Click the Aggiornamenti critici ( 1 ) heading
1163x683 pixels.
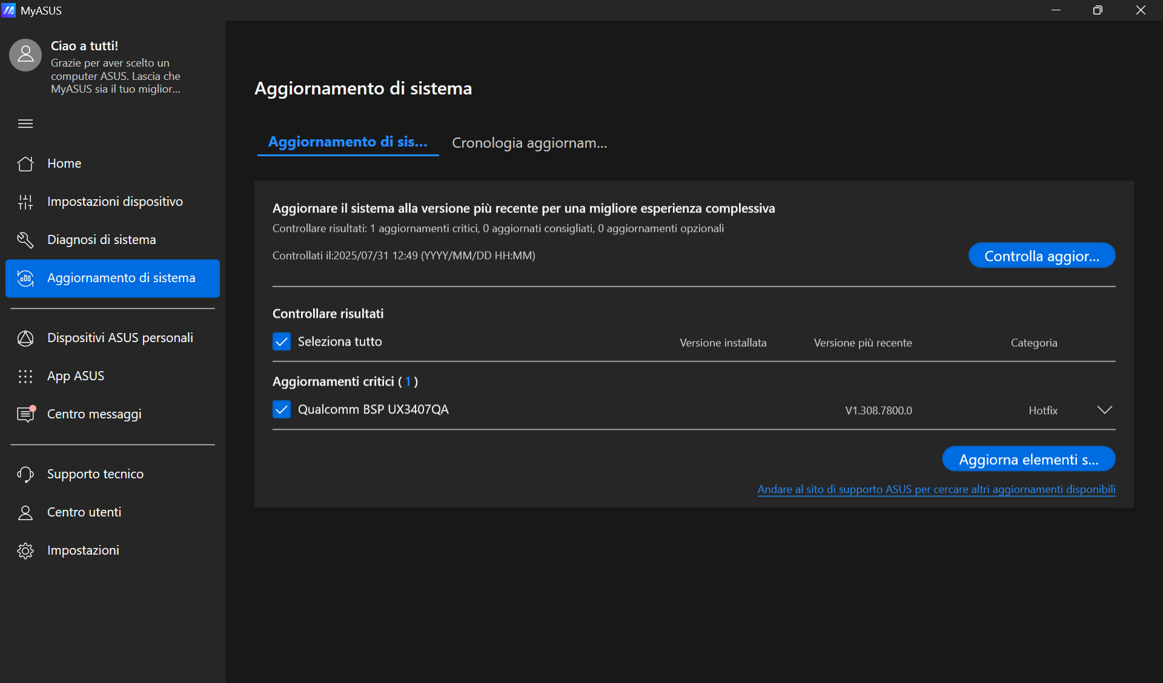pyautogui.click(x=345, y=381)
